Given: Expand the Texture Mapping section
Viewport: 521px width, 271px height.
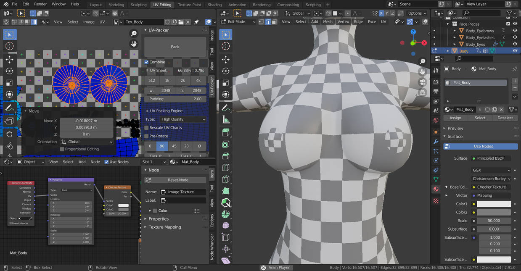Looking at the screenshot, I should (164, 227).
